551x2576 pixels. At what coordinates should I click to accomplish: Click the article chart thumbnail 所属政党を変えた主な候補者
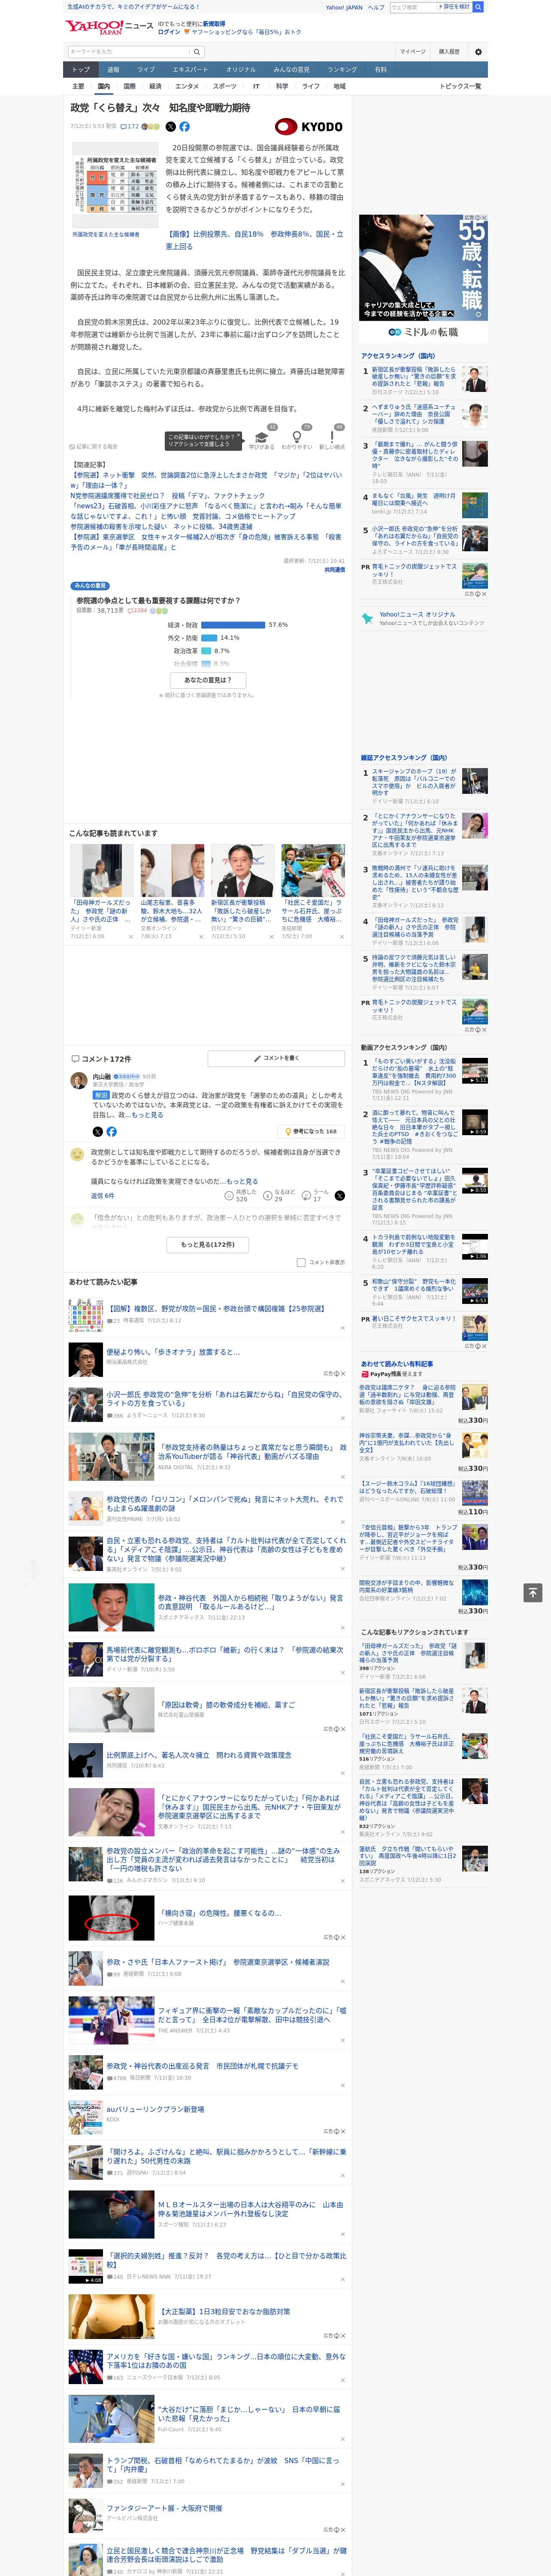[114, 184]
